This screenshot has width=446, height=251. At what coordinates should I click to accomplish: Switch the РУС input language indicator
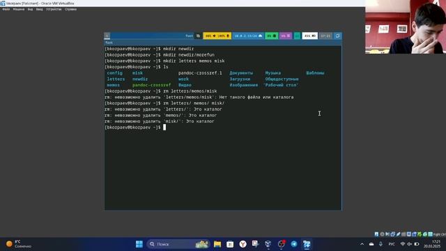[392, 244]
